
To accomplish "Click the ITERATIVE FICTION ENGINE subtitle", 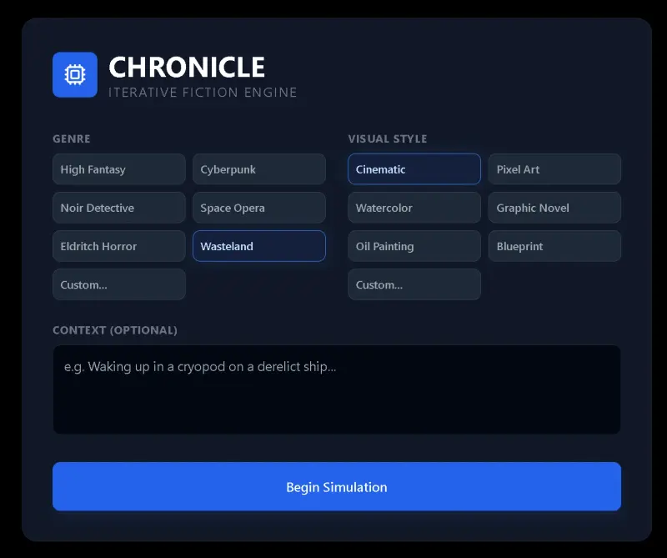I will (203, 93).
